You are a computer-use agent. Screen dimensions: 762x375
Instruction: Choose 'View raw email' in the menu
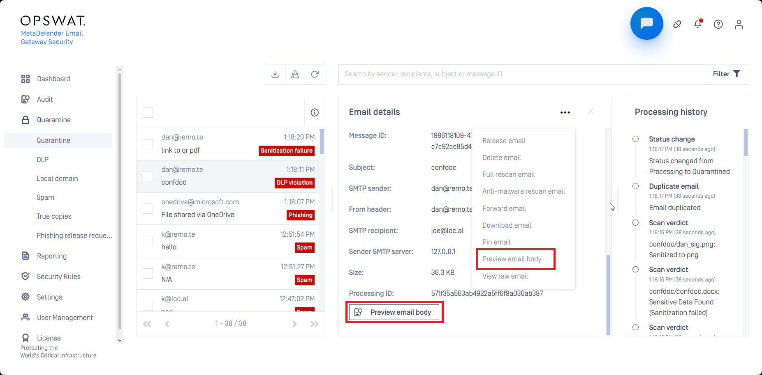coord(505,276)
